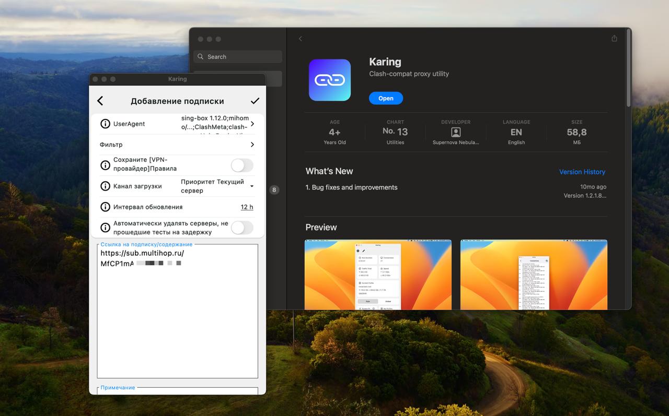The image size is (669, 416).
Task: Click the Bug fixes and improvements text
Action: click(351, 187)
